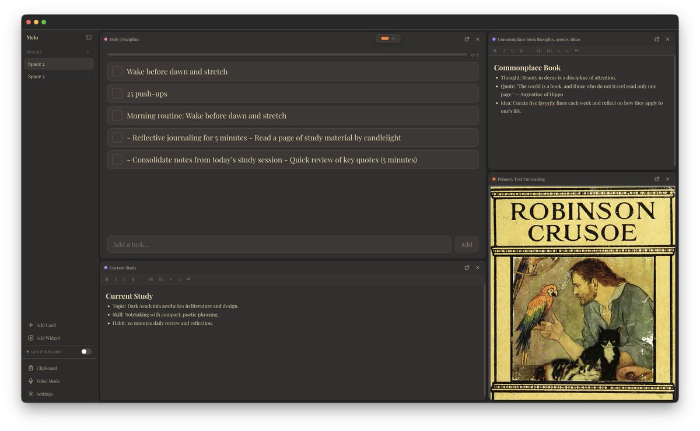700x431 pixels.
Task: Pop out the Commonplace Book card
Action: (657, 39)
